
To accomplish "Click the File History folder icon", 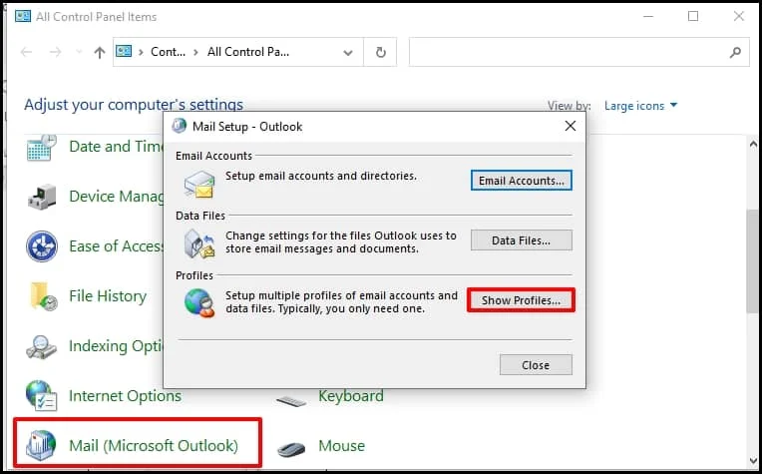I will (43, 296).
